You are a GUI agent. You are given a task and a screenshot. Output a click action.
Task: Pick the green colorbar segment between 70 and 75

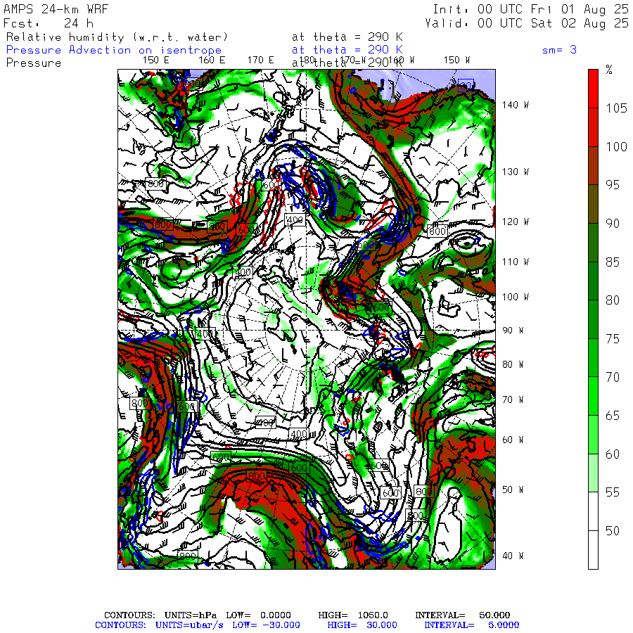click(x=593, y=358)
